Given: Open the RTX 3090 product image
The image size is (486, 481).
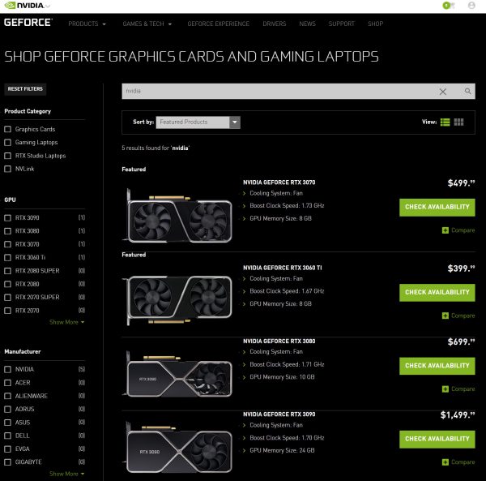Looking at the screenshot, I should pos(178,447).
